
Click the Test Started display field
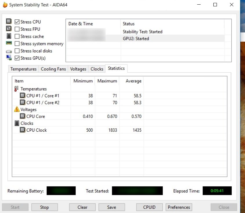click(137, 190)
